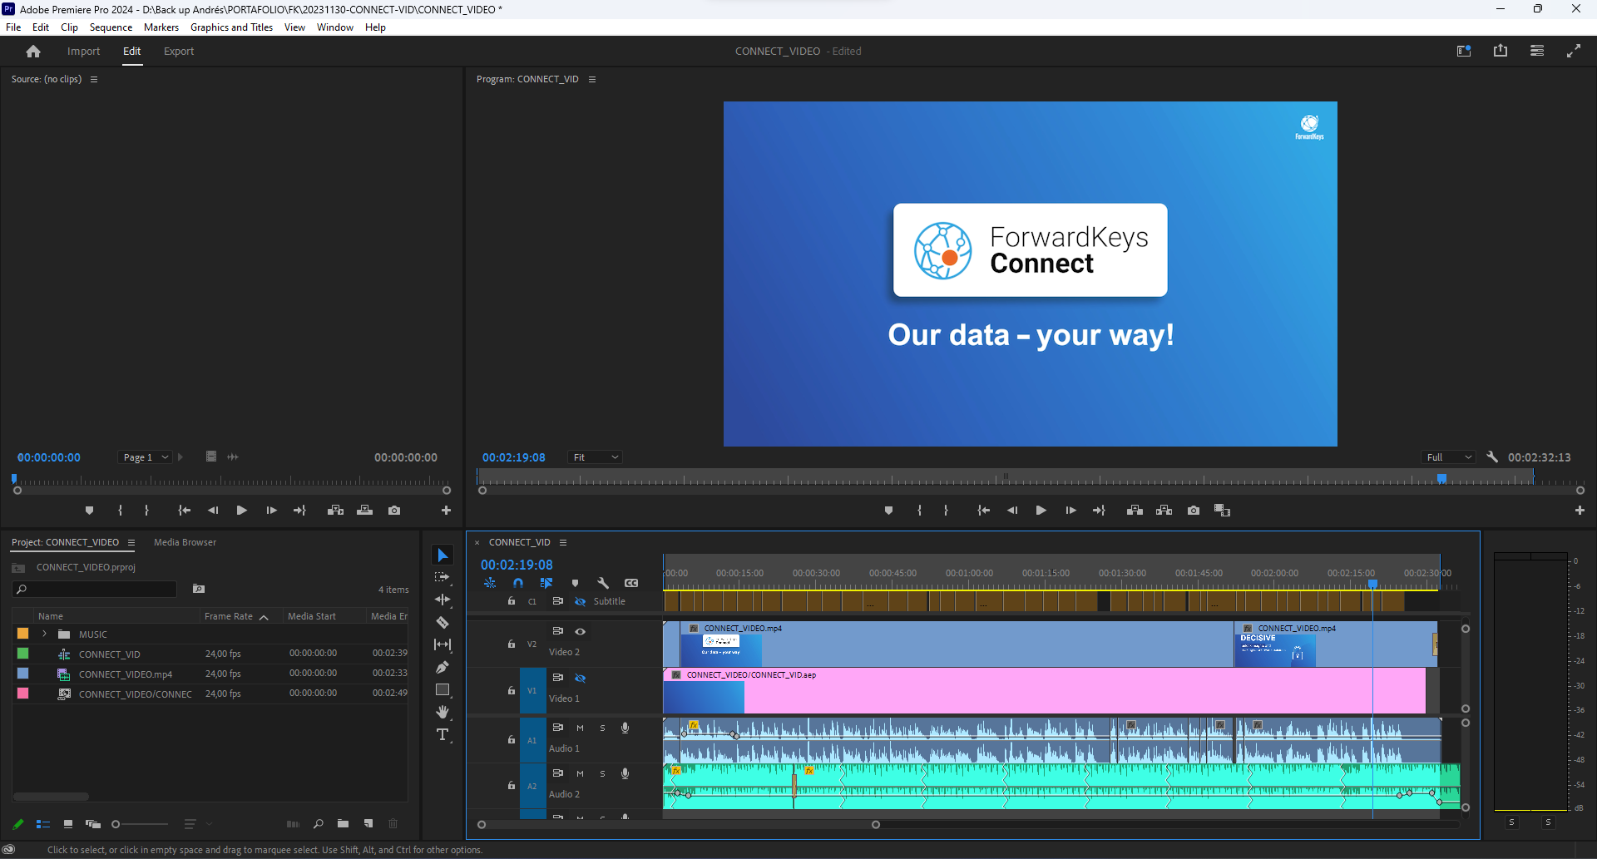This screenshot has width=1597, height=859.
Task: Go to In point in Program monitor
Action: coord(983,511)
